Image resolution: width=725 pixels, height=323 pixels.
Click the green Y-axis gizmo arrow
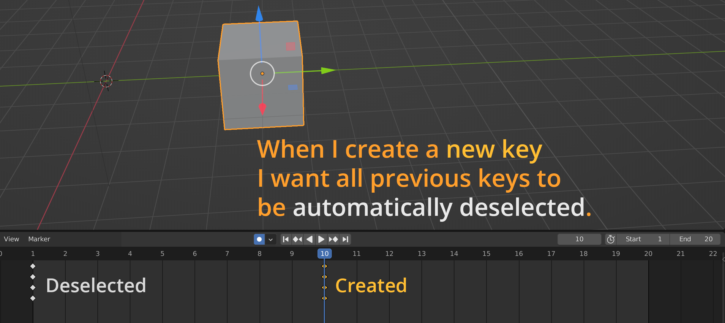[328, 70]
